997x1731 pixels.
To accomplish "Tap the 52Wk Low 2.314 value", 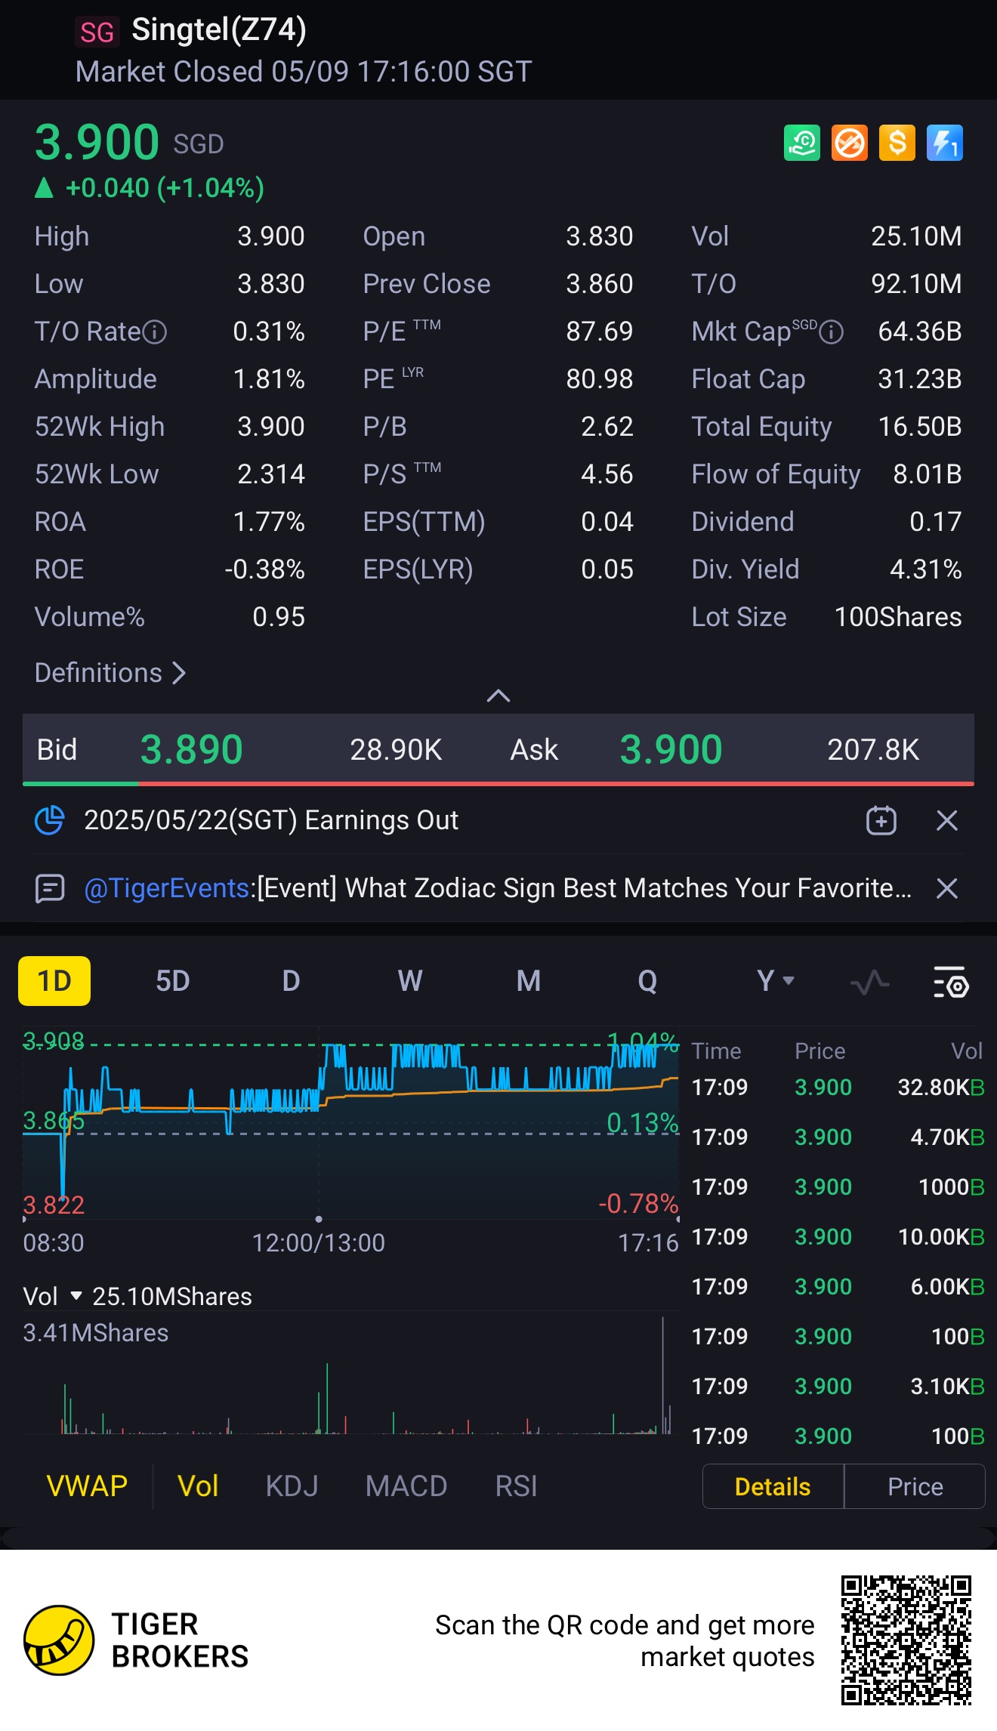I will [x=271, y=474].
